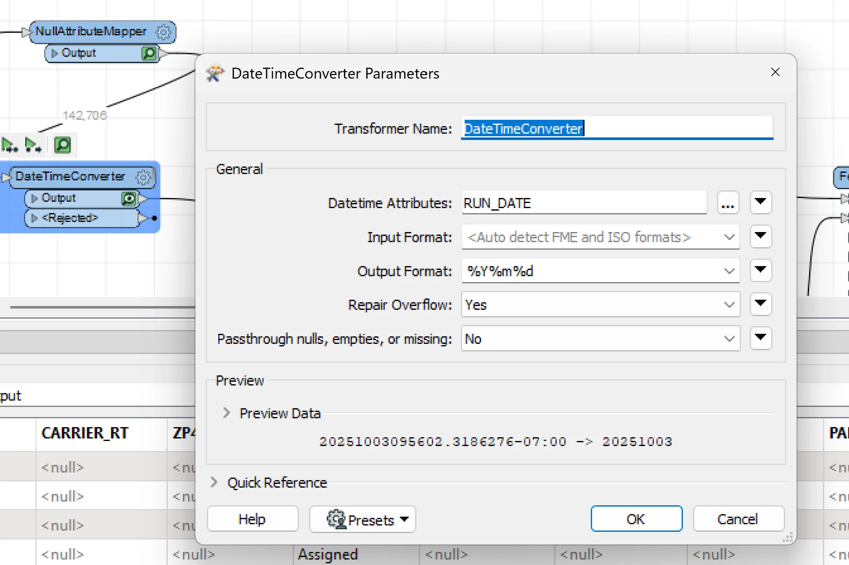Click green inspect cached features icon
Image resolution: width=849 pixels, height=565 pixels.
63,145
